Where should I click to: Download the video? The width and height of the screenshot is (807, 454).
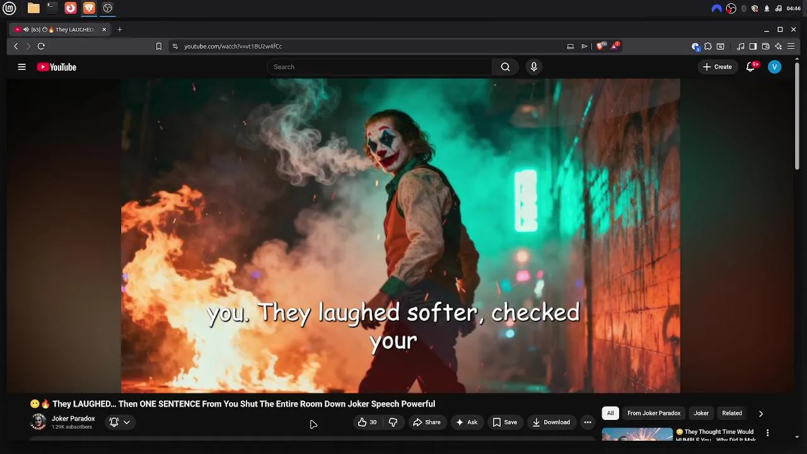coord(552,422)
